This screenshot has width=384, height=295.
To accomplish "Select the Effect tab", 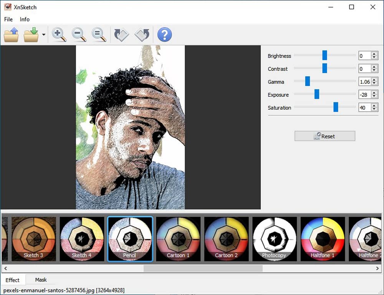I will [x=13, y=280].
